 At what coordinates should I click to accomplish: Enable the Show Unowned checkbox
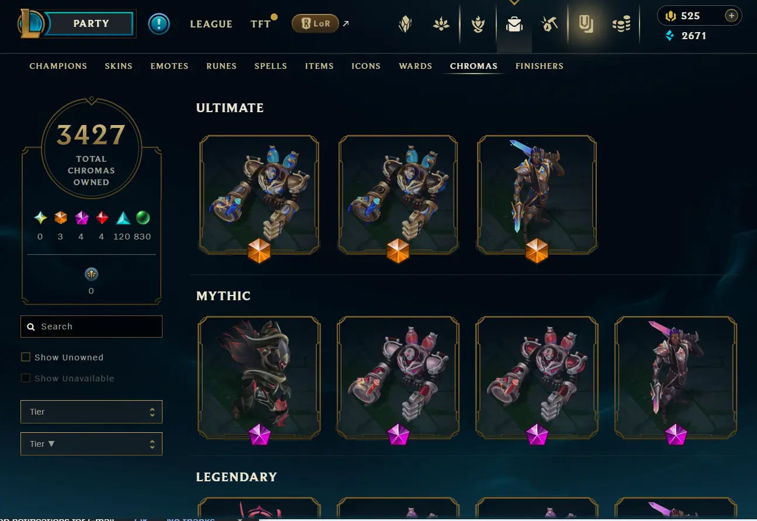click(26, 357)
